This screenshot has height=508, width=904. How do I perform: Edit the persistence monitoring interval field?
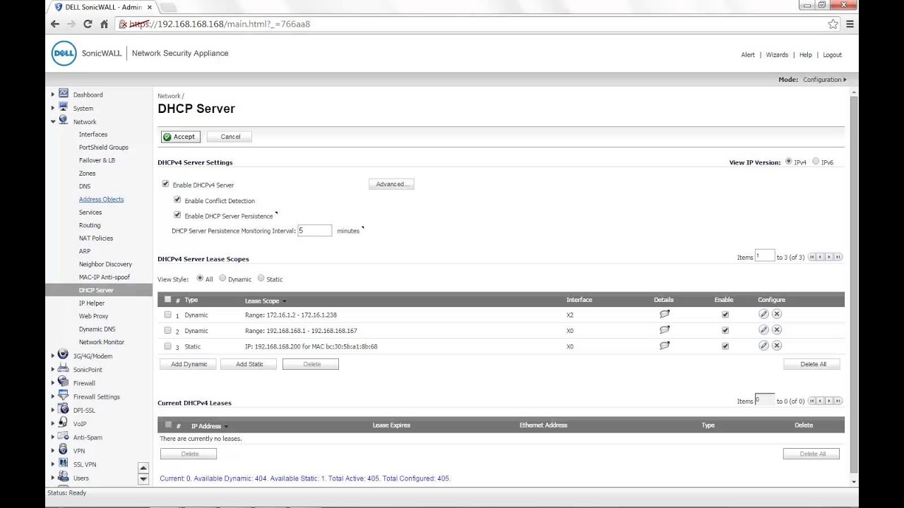315,230
